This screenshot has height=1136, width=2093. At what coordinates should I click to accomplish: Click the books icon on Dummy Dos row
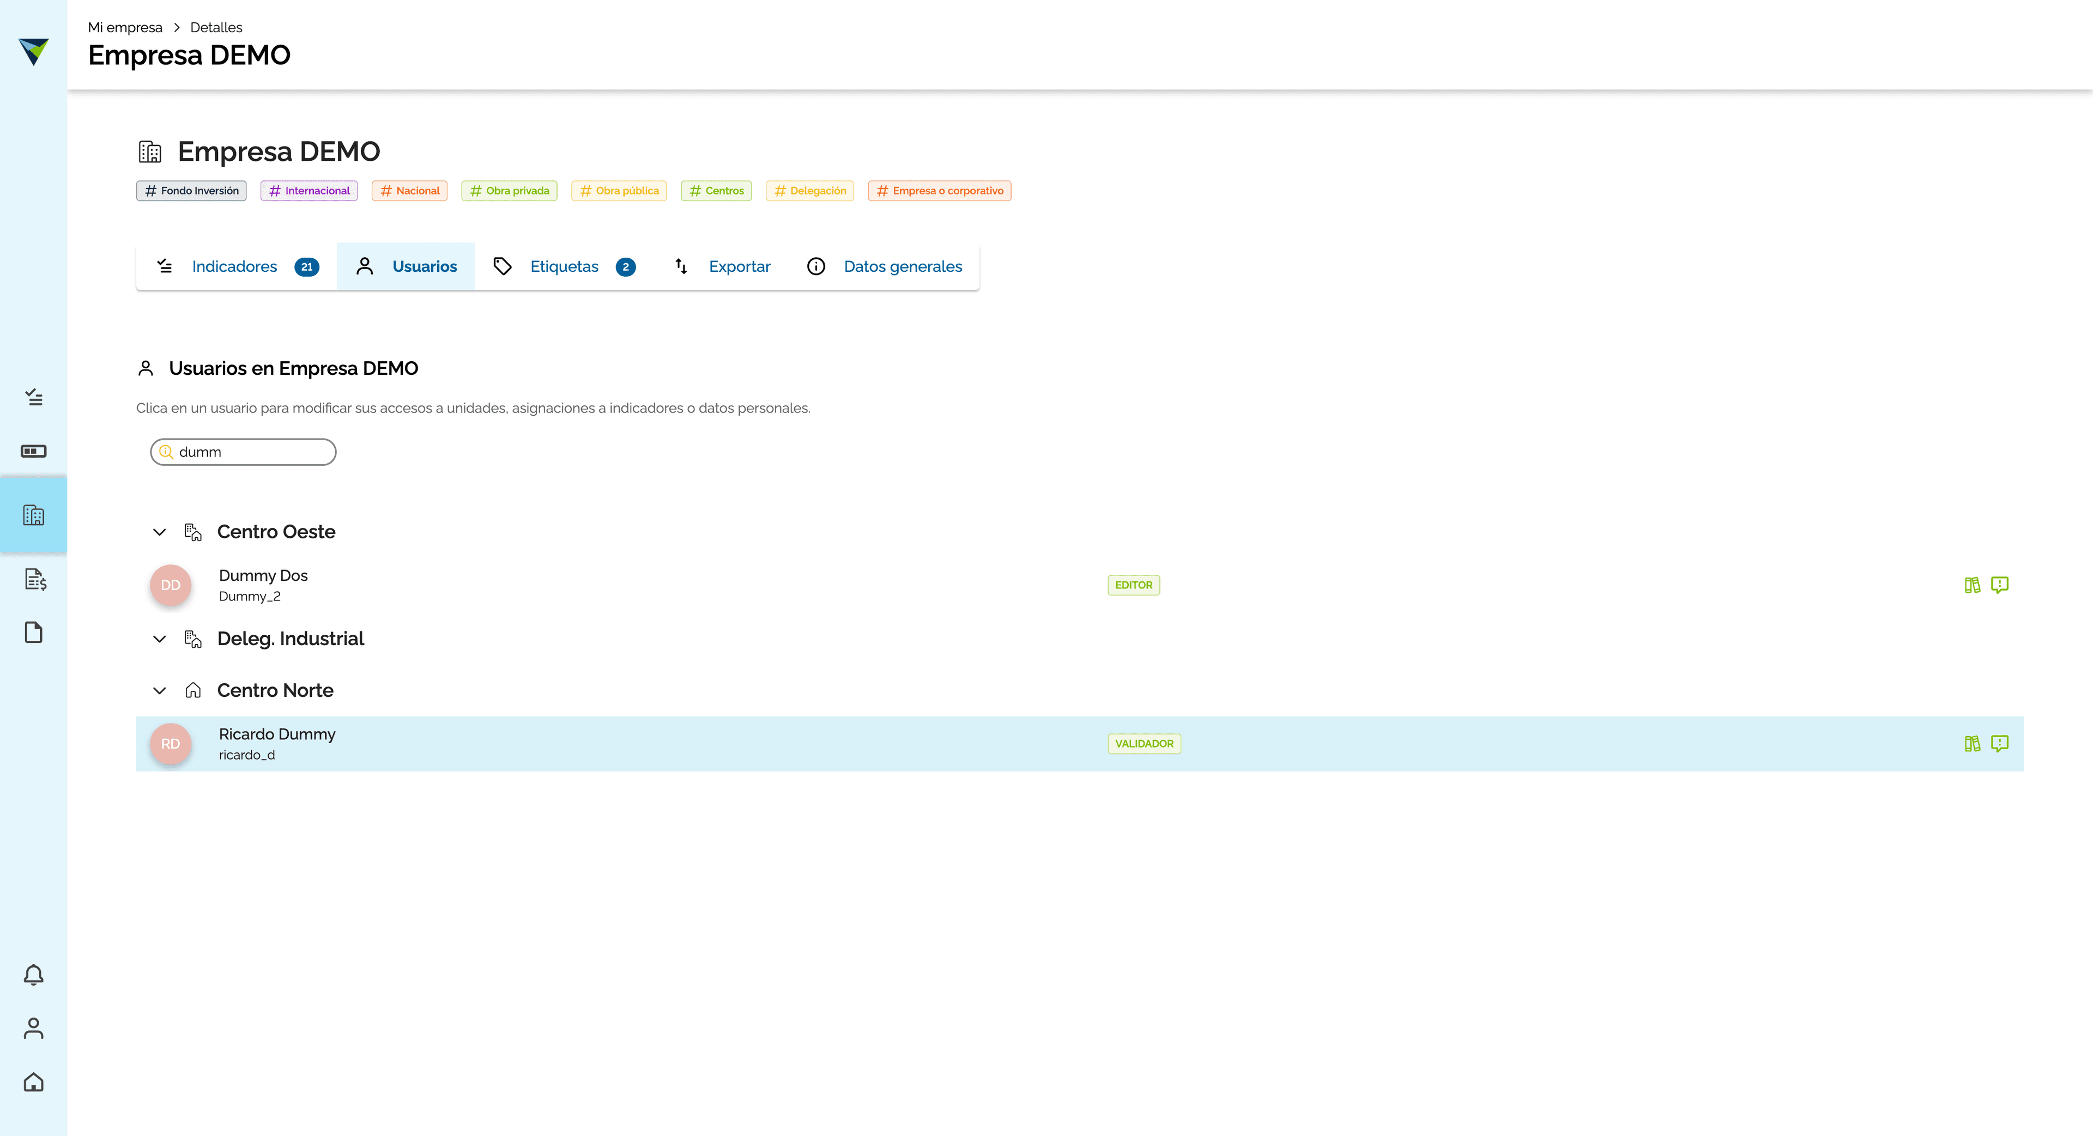coord(1972,585)
